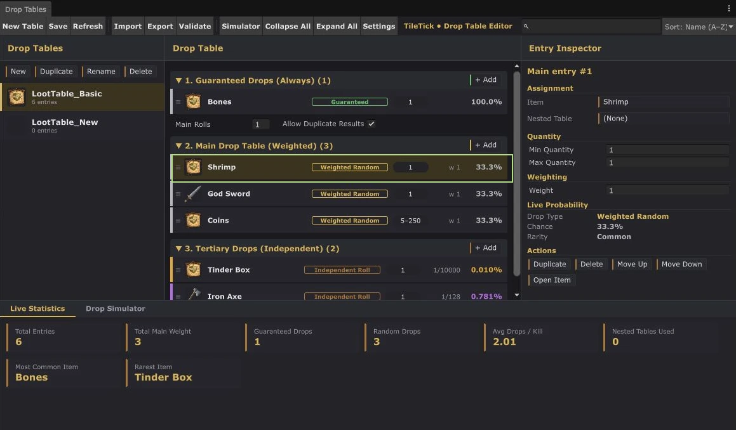Open the Item assignment dropdown showing Shrimp
Screen dimensions: 736x430
663,101
